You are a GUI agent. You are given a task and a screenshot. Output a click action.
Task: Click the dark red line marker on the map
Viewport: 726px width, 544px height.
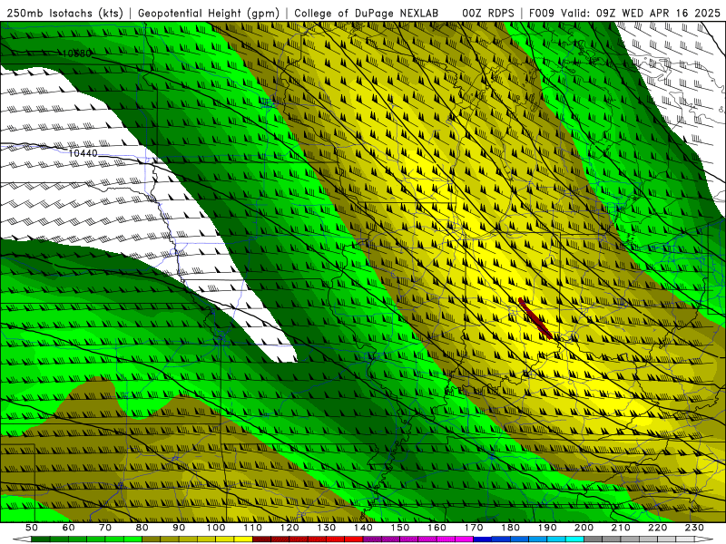click(535, 318)
